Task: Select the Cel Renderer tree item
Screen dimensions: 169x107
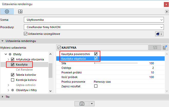Action: tap(24, 70)
